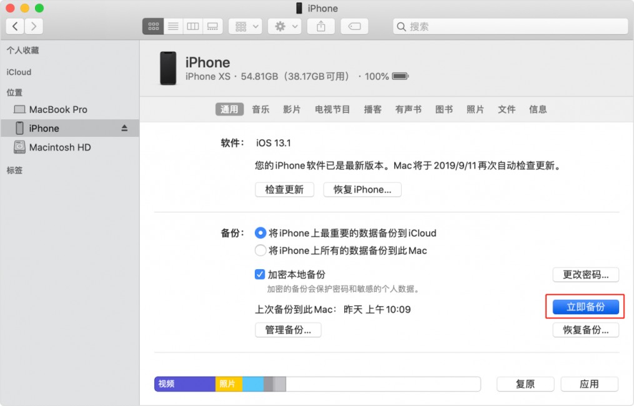The height and width of the screenshot is (406, 634).
Task: Click the 立即备份 button
Action: coord(585,307)
